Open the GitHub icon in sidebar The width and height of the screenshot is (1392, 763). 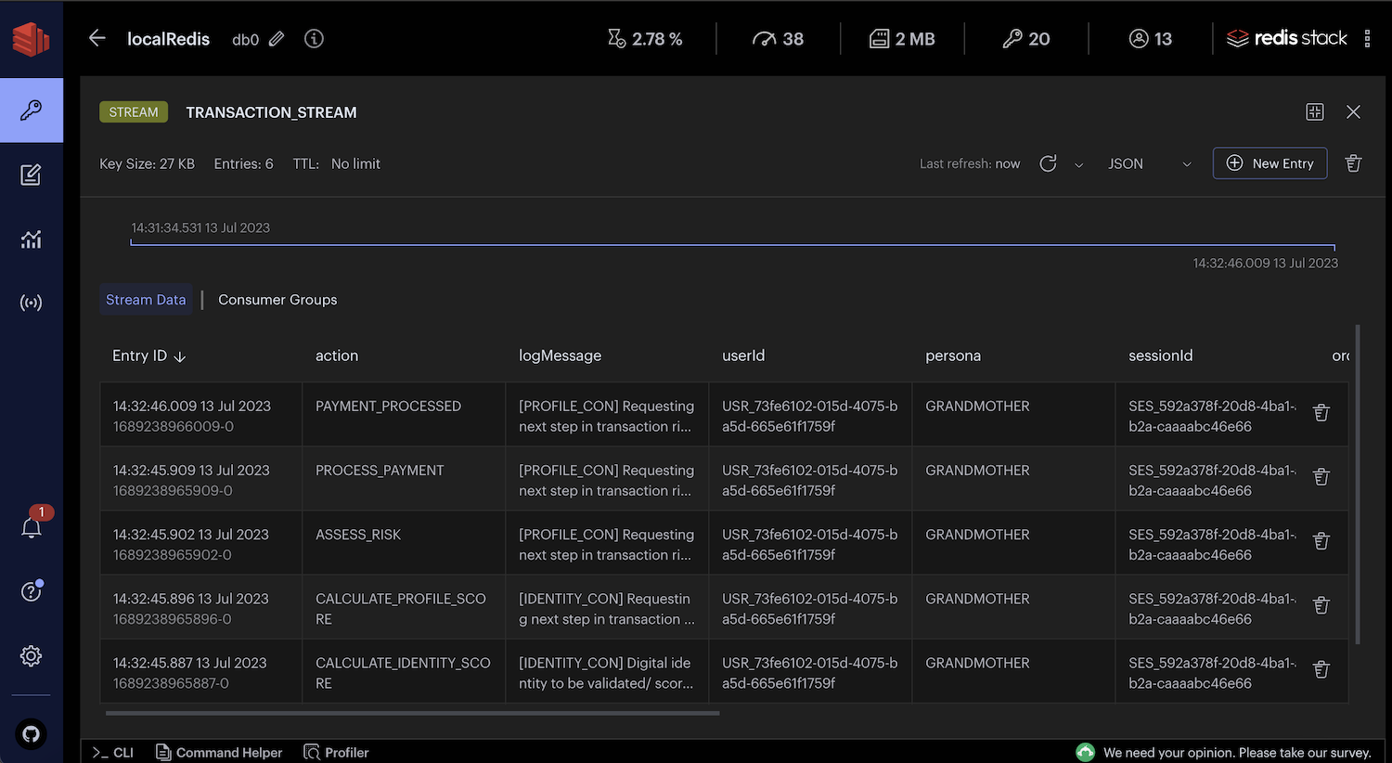tap(31, 734)
